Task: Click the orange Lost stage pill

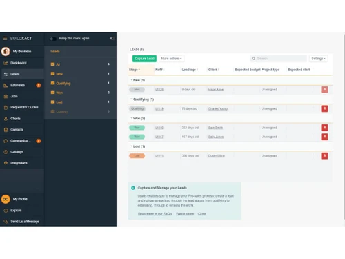Action: 137,156
